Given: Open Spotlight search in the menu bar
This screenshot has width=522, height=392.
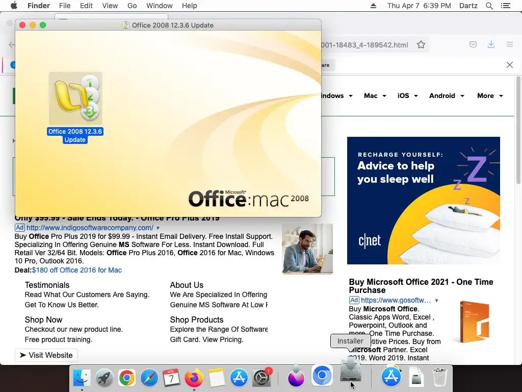Looking at the screenshot, I should click(489, 6).
